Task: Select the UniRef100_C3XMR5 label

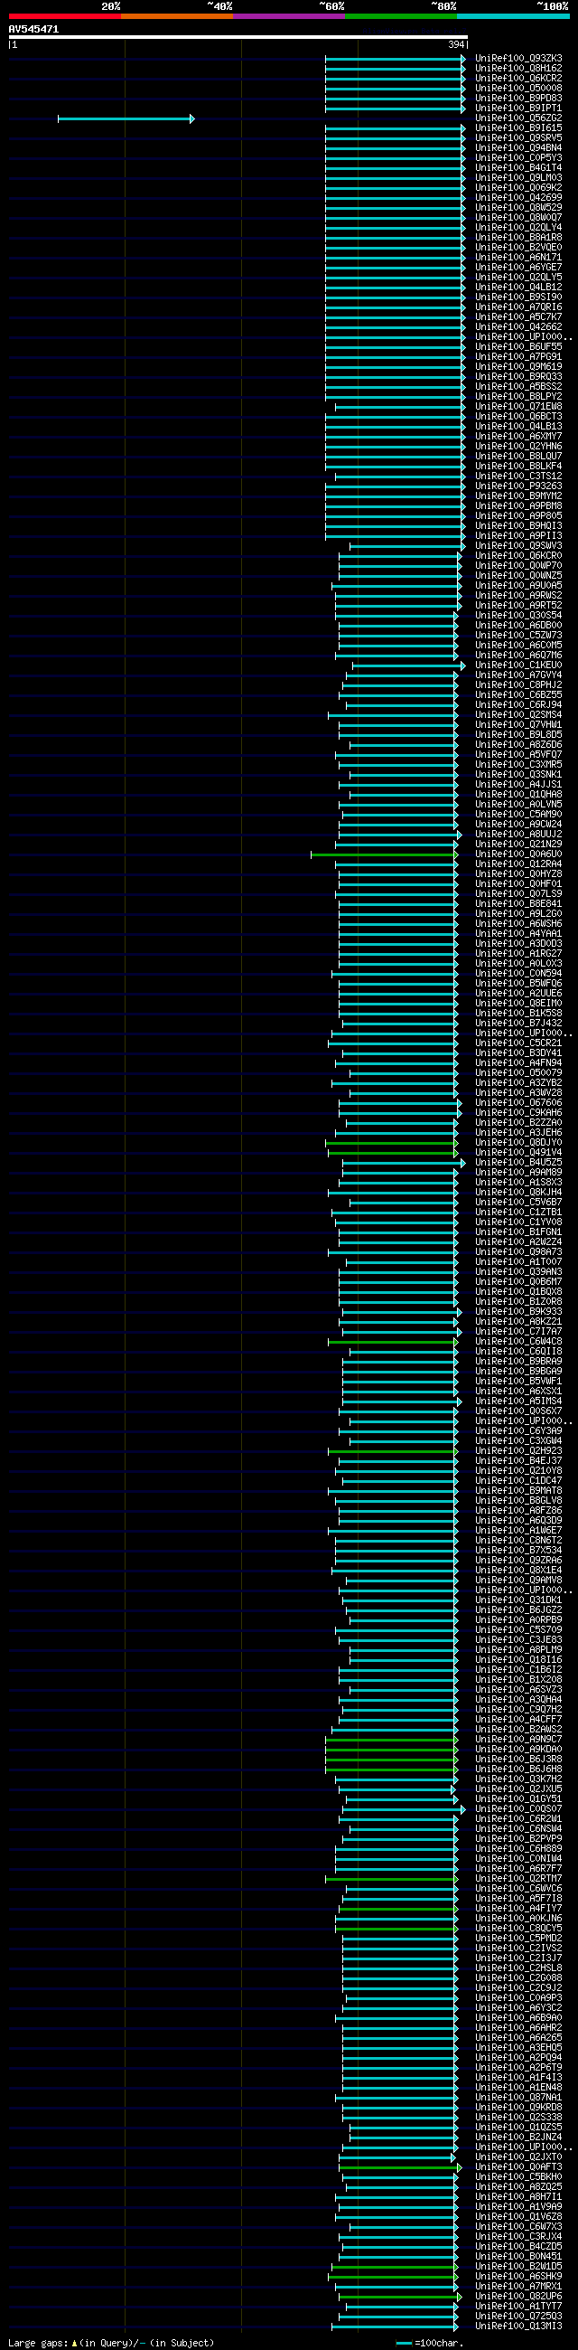Action: click(518, 765)
